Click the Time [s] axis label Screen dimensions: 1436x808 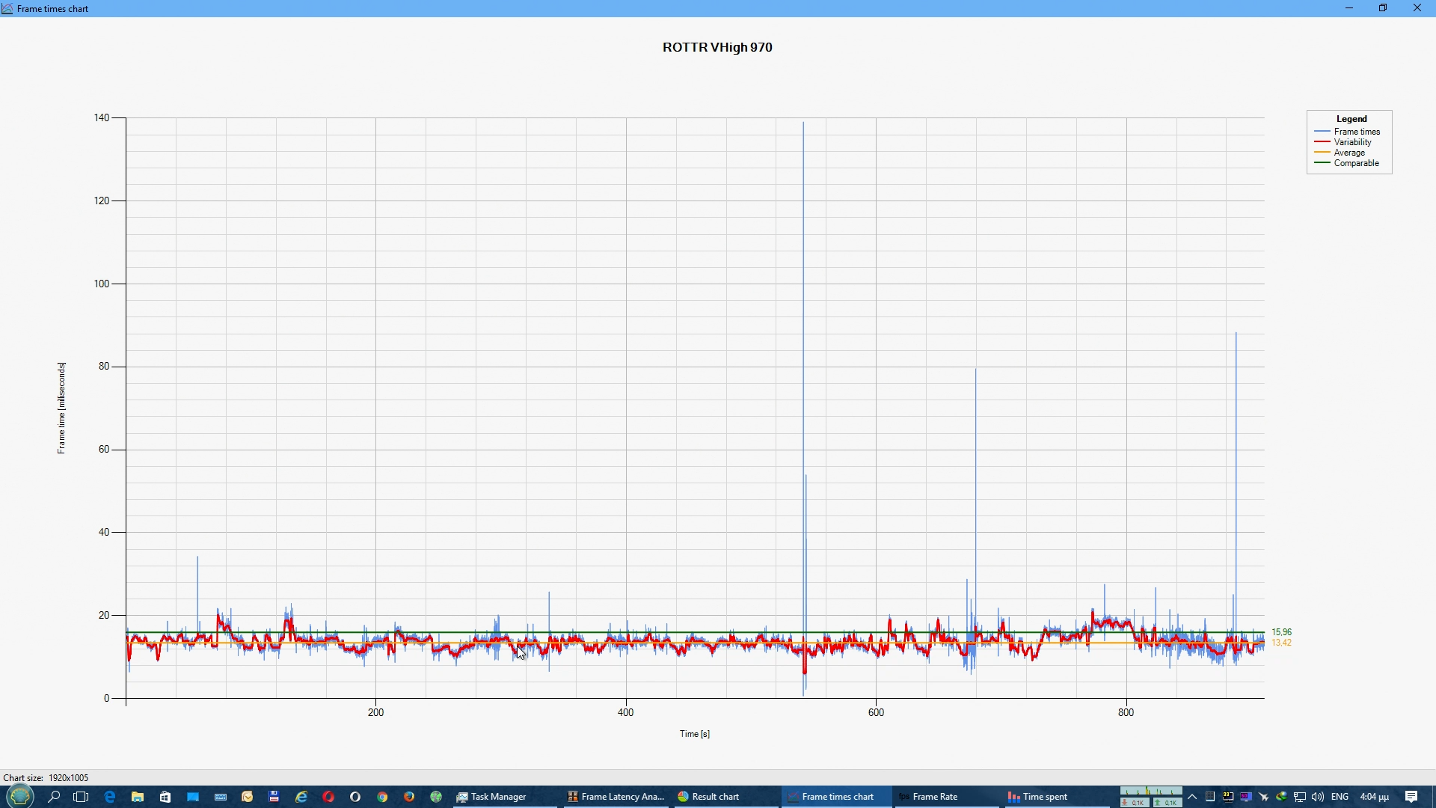[x=695, y=734]
